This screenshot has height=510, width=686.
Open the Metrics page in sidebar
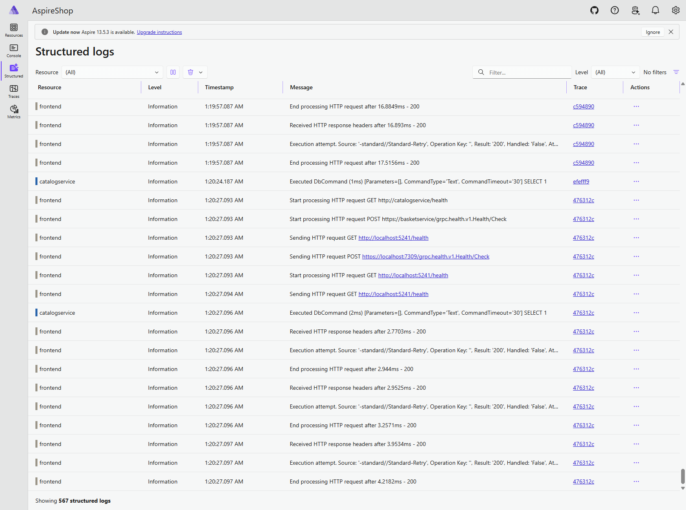(14, 112)
